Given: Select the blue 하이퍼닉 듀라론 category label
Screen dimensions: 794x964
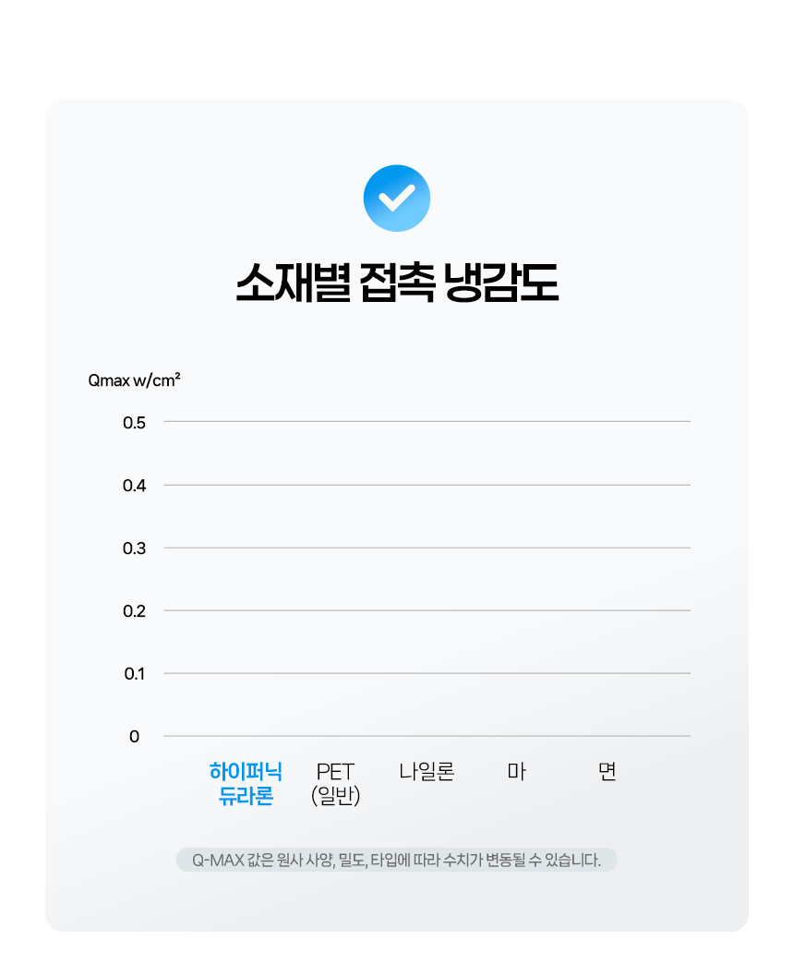Looking at the screenshot, I should click(x=246, y=783).
